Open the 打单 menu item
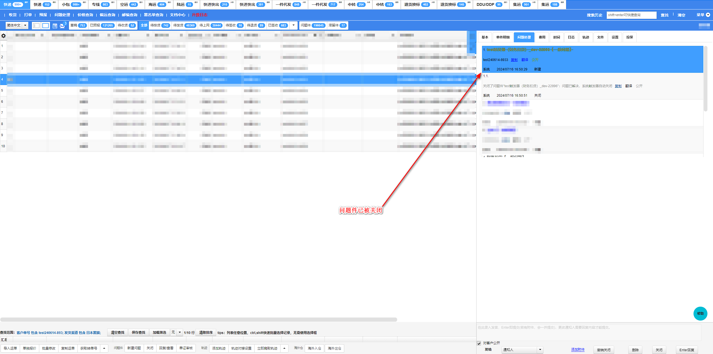The height and width of the screenshot is (354, 713). tap(28, 15)
